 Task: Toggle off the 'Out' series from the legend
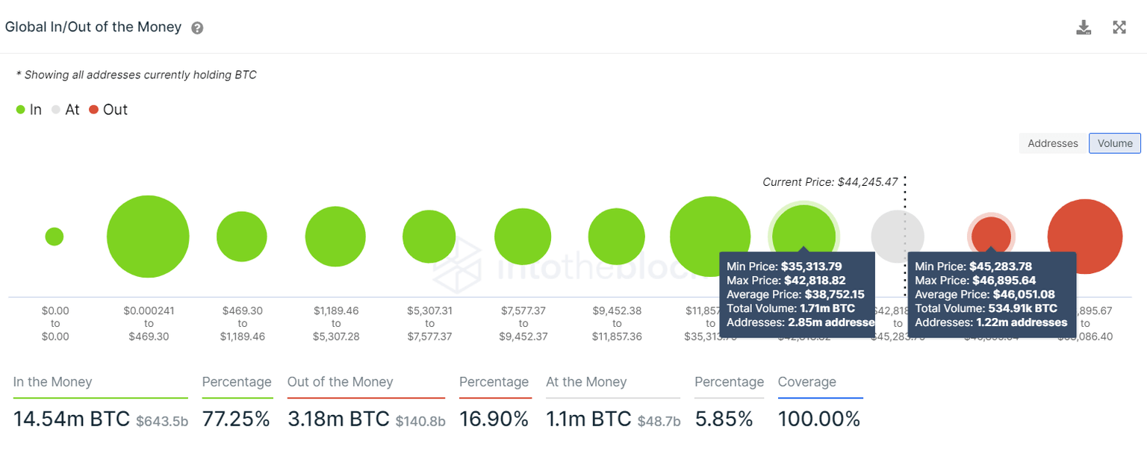coord(108,109)
